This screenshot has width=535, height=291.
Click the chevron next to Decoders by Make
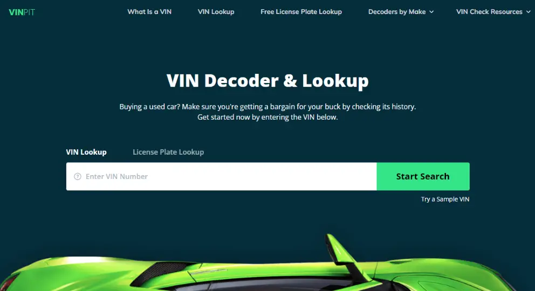(x=431, y=12)
